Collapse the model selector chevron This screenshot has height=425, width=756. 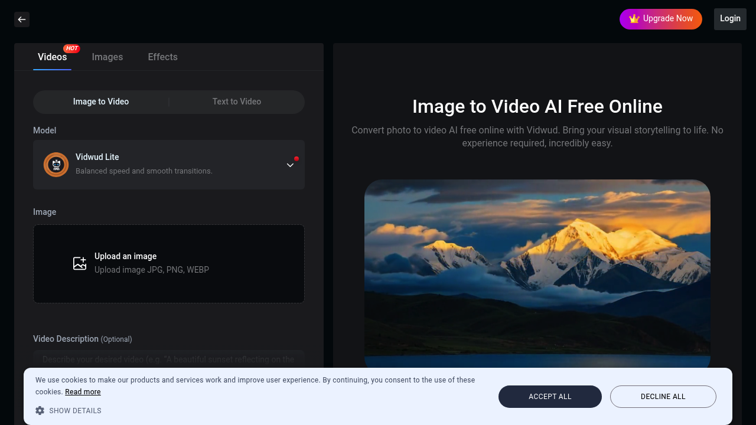coord(290,165)
